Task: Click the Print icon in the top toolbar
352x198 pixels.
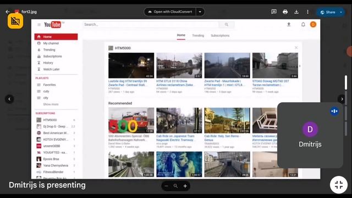Action: 285,12
